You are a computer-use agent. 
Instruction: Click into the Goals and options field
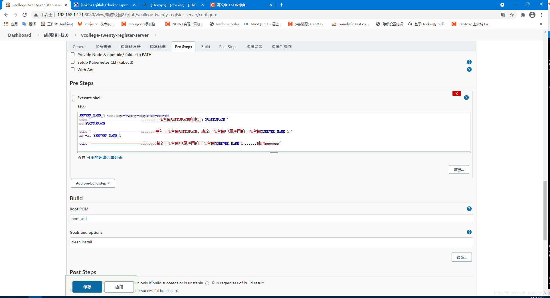point(271,242)
